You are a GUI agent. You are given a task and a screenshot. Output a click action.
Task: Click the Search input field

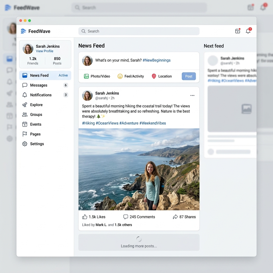[139, 31]
